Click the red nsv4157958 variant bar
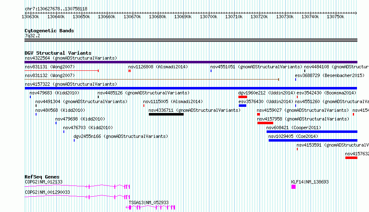The image size is (369, 212). click(x=265, y=123)
